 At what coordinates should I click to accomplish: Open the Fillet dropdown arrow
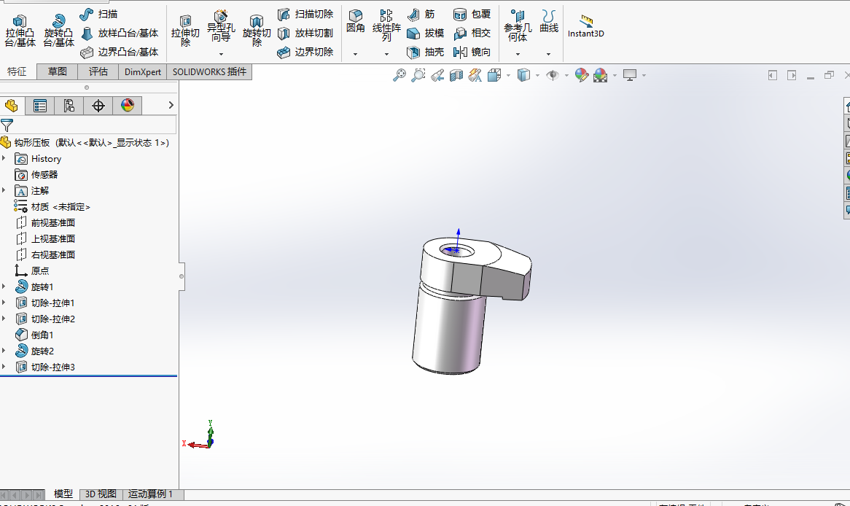coord(356,54)
